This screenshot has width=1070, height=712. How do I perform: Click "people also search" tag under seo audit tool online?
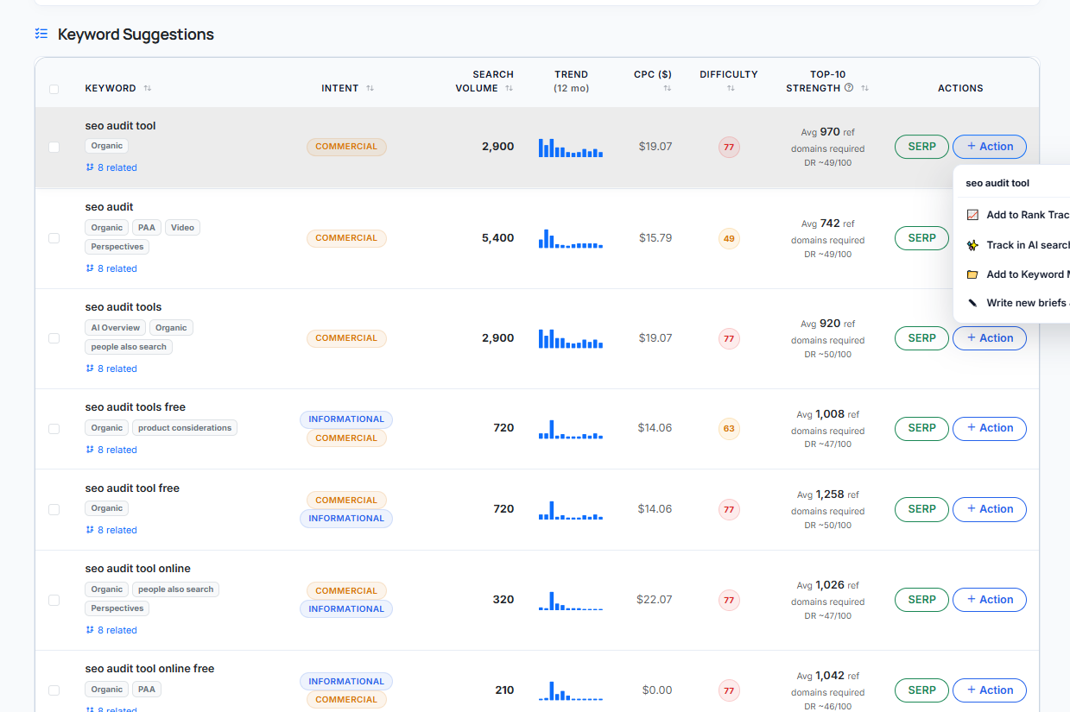[x=175, y=589]
